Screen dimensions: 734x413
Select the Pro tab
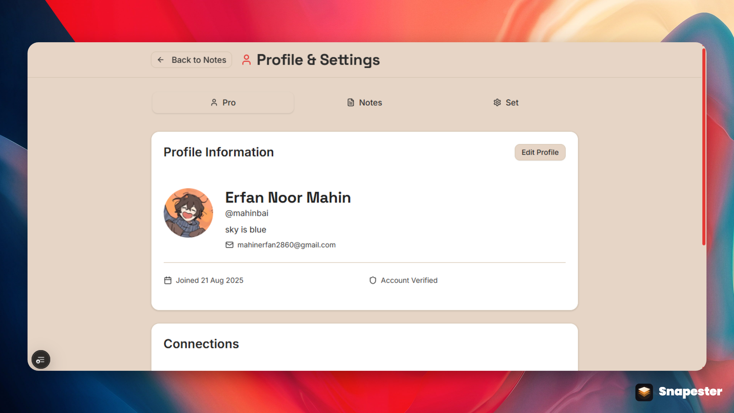click(x=223, y=102)
